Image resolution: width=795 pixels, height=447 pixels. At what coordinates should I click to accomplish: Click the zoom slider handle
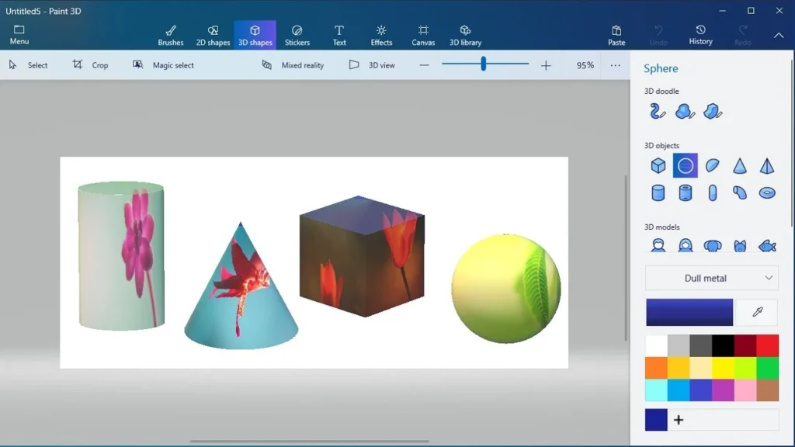(484, 64)
